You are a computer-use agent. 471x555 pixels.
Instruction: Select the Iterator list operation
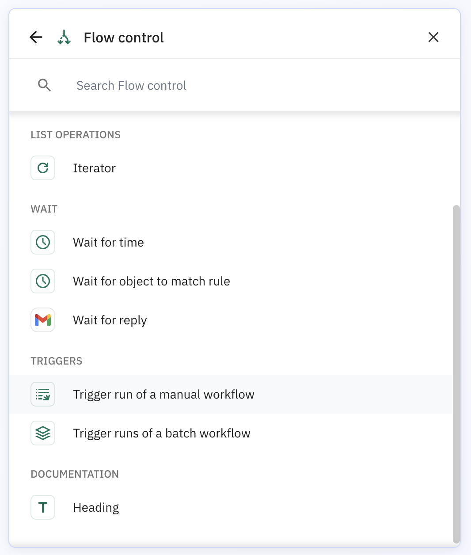point(94,168)
